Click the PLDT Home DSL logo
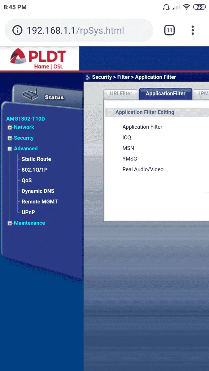 (38, 59)
